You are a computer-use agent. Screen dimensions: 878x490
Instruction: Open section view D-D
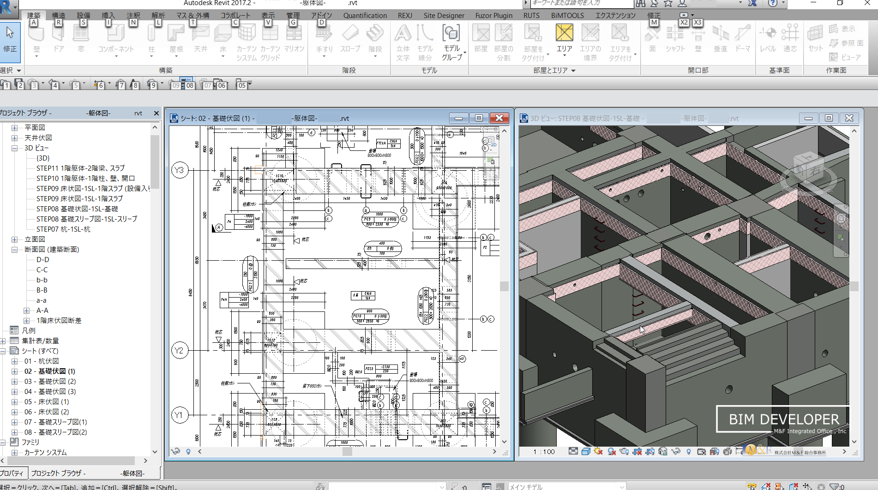click(x=42, y=260)
